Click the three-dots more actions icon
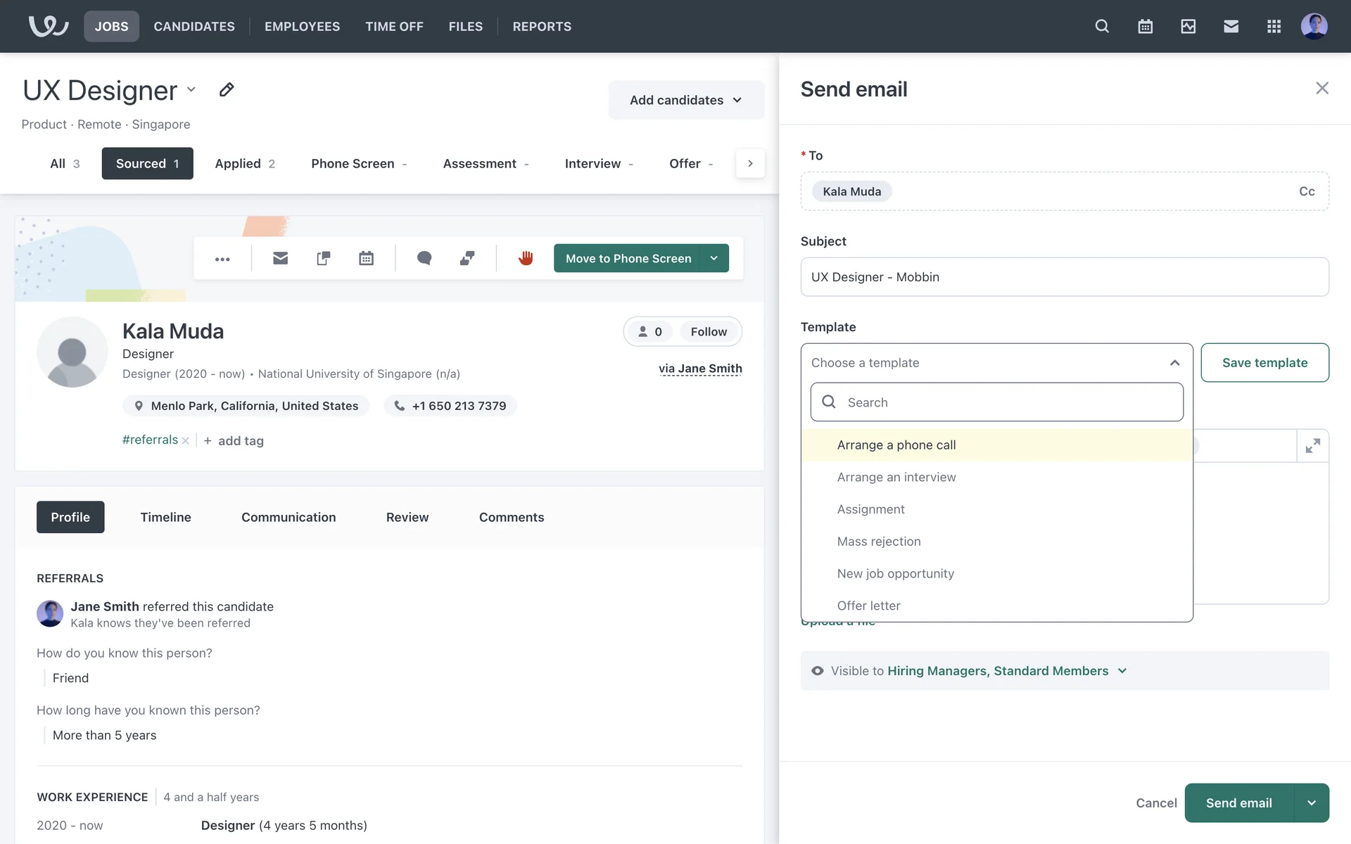The height and width of the screenshot is (844, 1351). coord(222,259)
